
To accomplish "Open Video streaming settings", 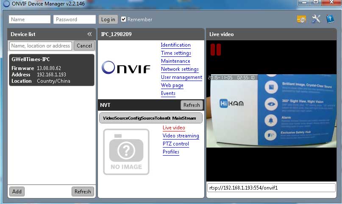I will pos(181,136).
